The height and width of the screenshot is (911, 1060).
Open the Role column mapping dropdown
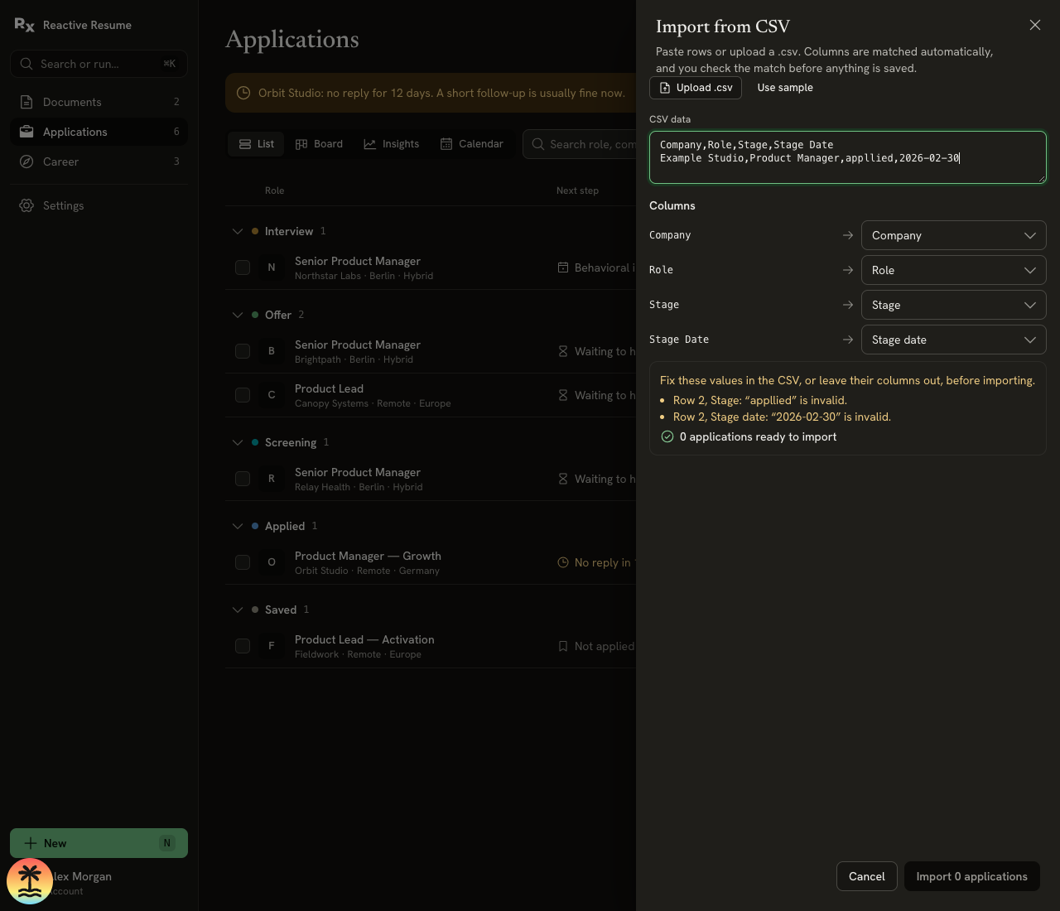coord(954,270)
